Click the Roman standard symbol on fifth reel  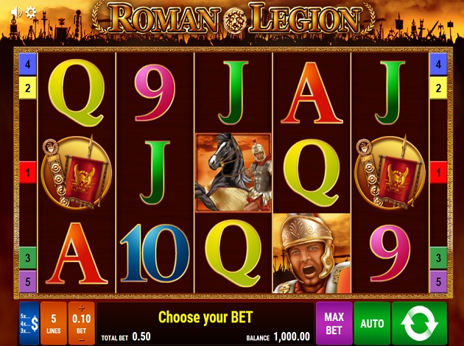(x=390, y=173)
